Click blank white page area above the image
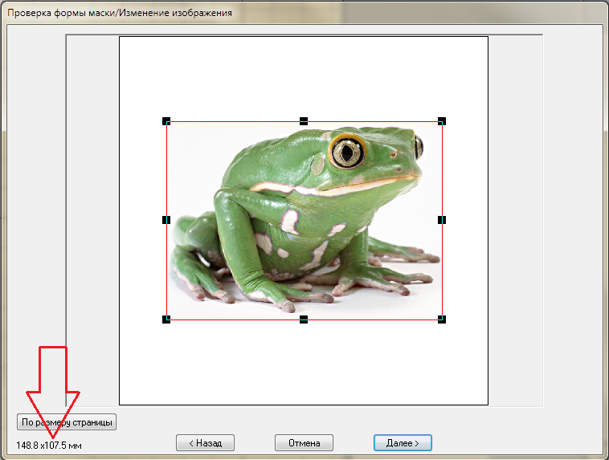The width and height of the screenshot is (609, 460). tap(304, 76)
